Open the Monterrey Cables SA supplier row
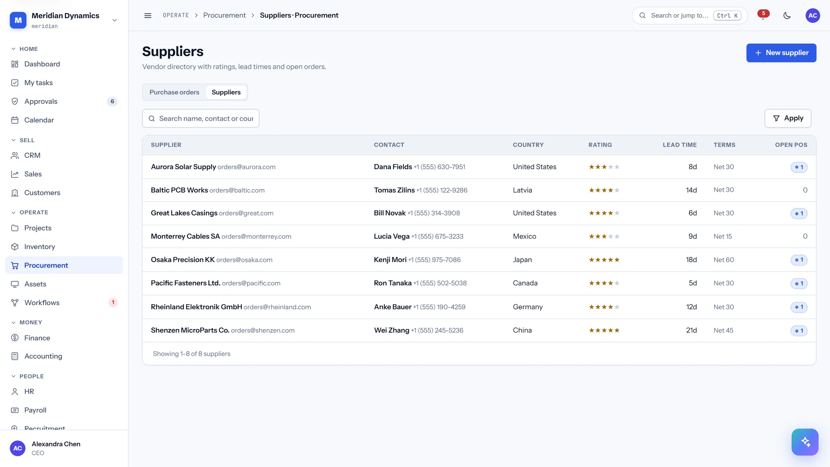This screenshot has width=830, height=467. (x=479, y=237)
